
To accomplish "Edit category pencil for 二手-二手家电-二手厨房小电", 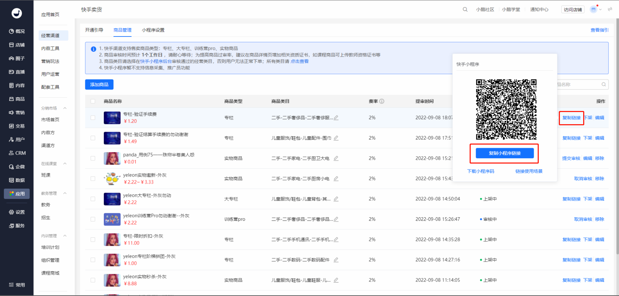I will 336,179.
